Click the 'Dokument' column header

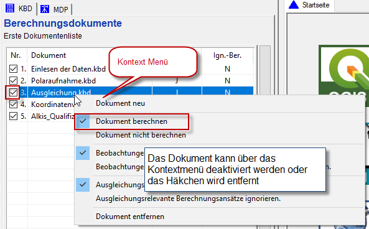click(x=49, y=55)
